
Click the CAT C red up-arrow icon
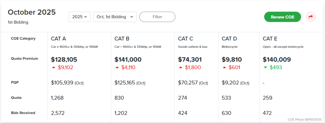181,67
